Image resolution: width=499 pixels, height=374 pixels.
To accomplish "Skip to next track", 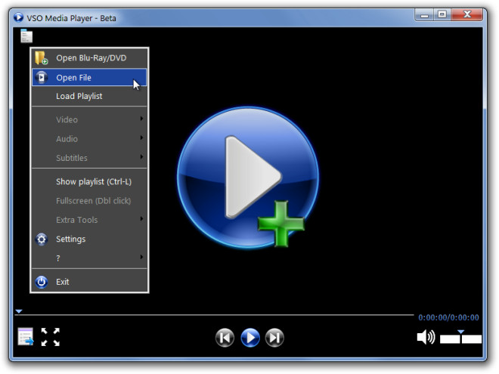I will (274, 338).
